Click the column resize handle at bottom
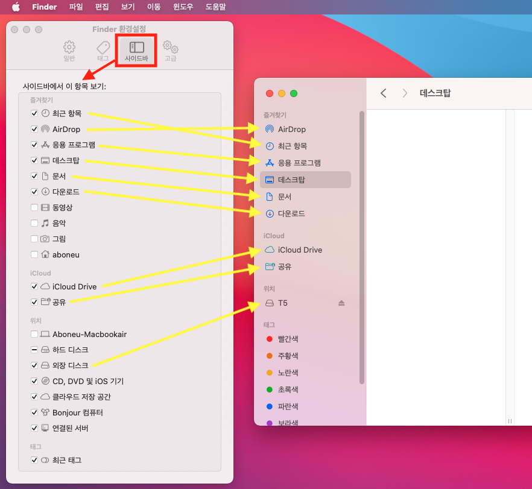The height and width of the screenshot is (489, 532). [510, 421]
